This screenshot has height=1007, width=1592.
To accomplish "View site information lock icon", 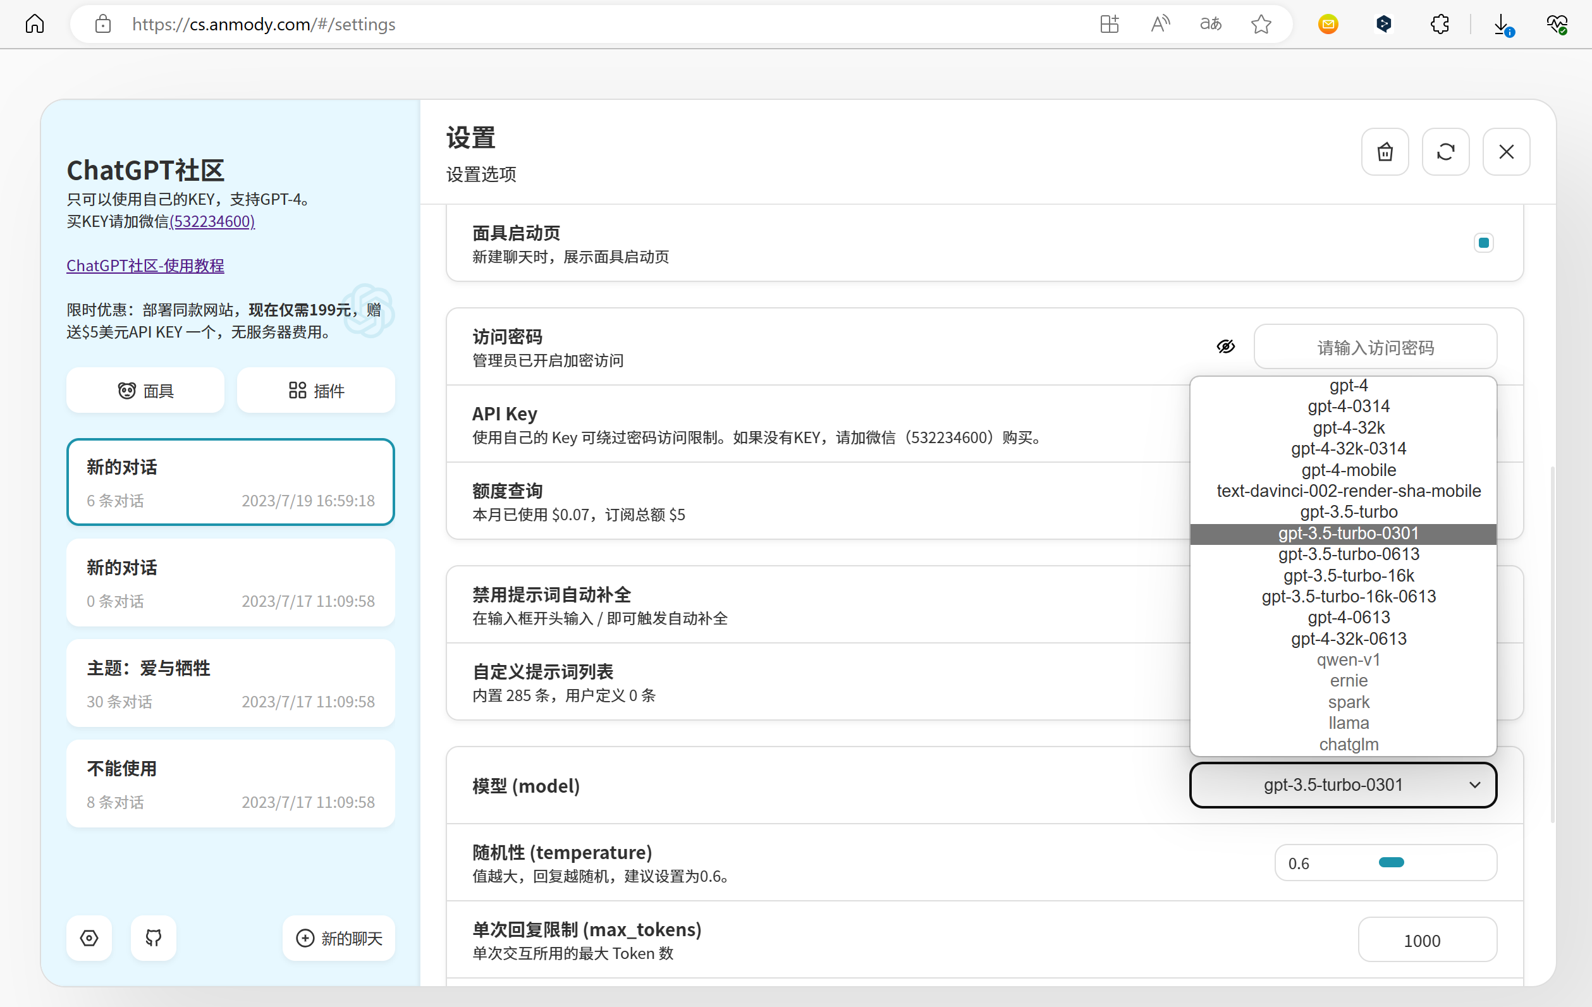I will click(102, 25).
